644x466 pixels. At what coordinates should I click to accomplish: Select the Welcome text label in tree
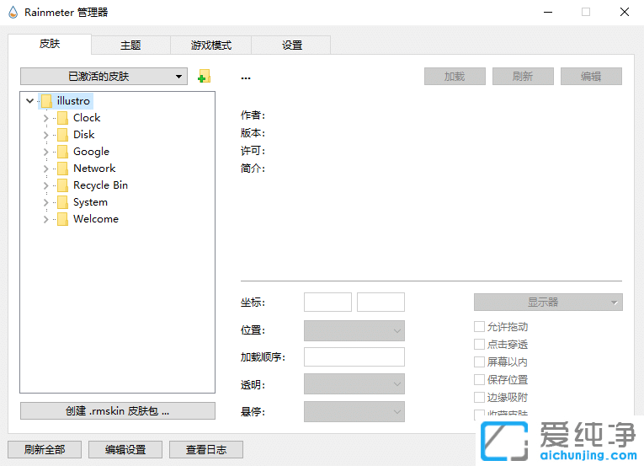pos(96,219)
